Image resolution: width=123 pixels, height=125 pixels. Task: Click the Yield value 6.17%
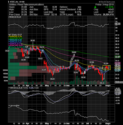click(78, 12)
